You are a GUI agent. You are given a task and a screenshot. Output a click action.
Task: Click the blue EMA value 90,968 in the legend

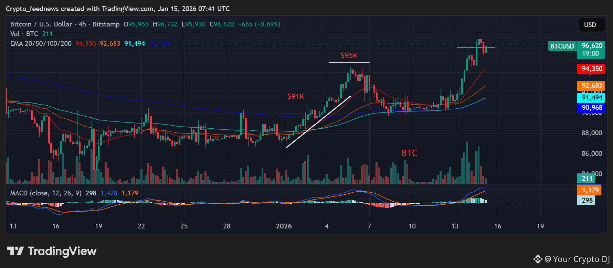point(159,43)
